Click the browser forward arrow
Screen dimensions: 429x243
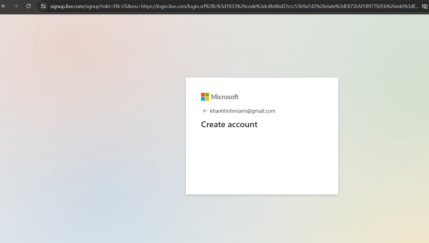[16, 6]
